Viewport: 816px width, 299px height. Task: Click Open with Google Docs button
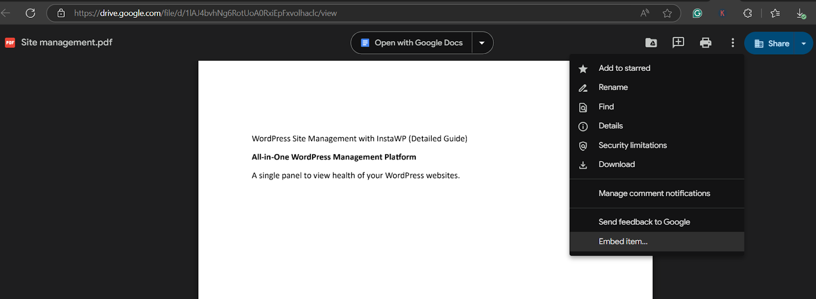click(412, 43)
